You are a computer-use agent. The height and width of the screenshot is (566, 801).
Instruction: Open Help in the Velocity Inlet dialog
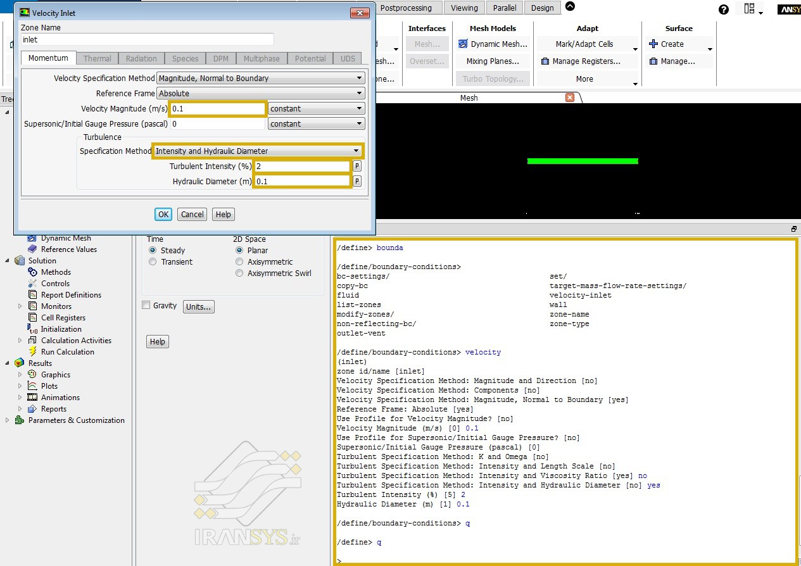coord(223,215)
